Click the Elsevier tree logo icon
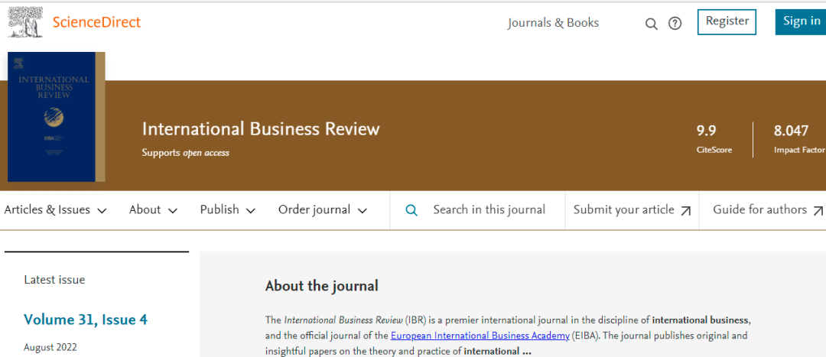This screenshot has width=826, height=357. [24, 21]
